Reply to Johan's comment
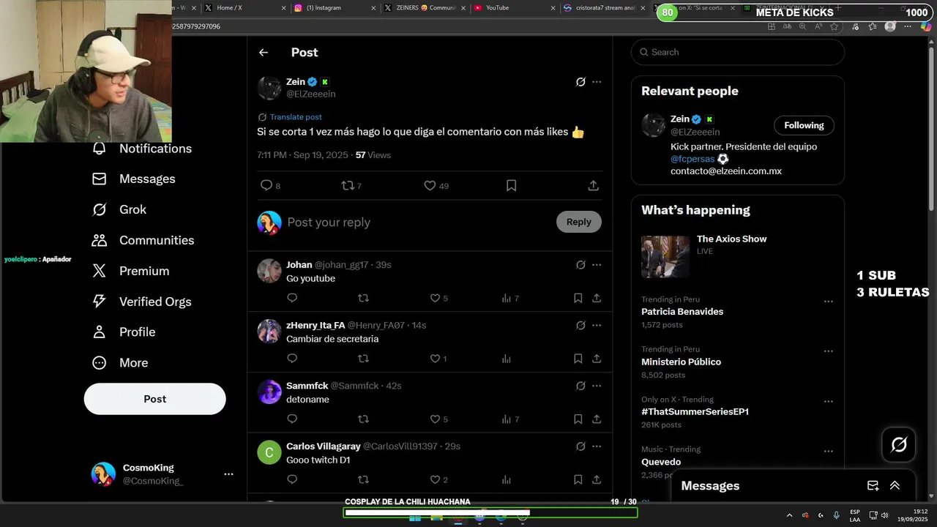This screenshot has width=937, height=527. [x=292, y=298]
